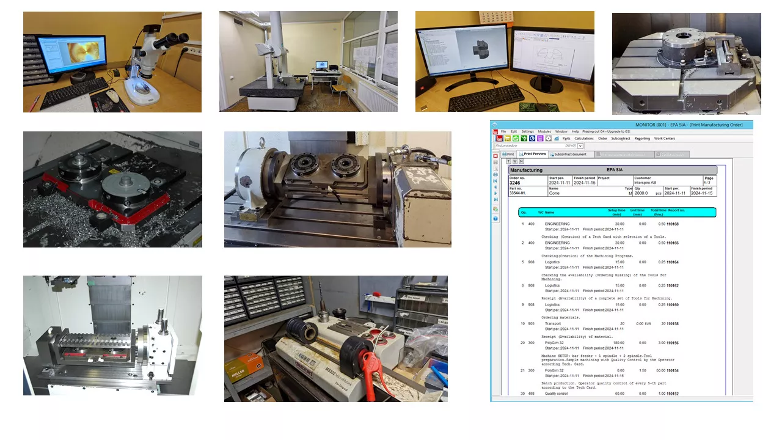Switch to the Subcontract document tab

click(569, 154)
